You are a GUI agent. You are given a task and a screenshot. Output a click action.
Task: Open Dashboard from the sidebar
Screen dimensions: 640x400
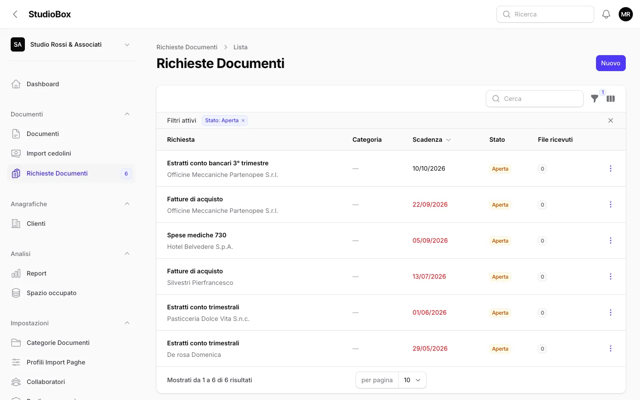[x=71, y=84]
